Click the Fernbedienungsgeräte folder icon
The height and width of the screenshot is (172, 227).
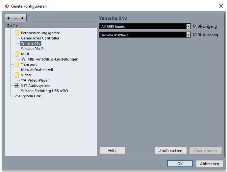(x=17, y=33)
